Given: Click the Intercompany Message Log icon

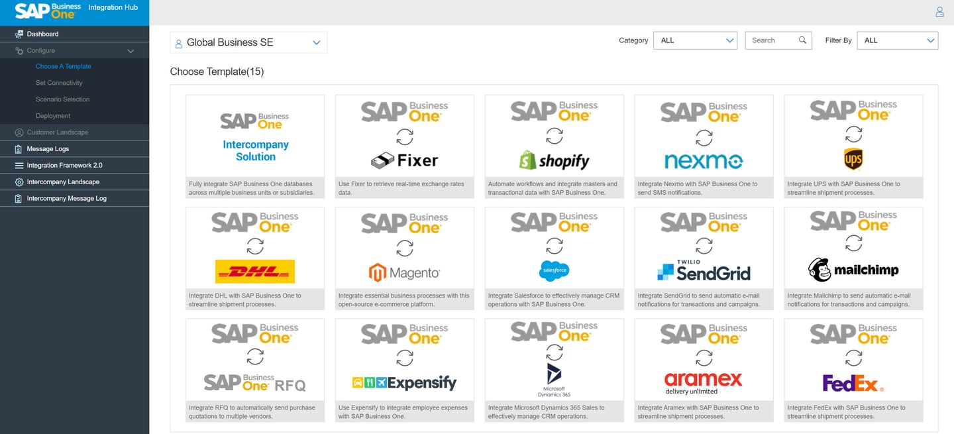Looking at the screenshot, I should [19, 199].
